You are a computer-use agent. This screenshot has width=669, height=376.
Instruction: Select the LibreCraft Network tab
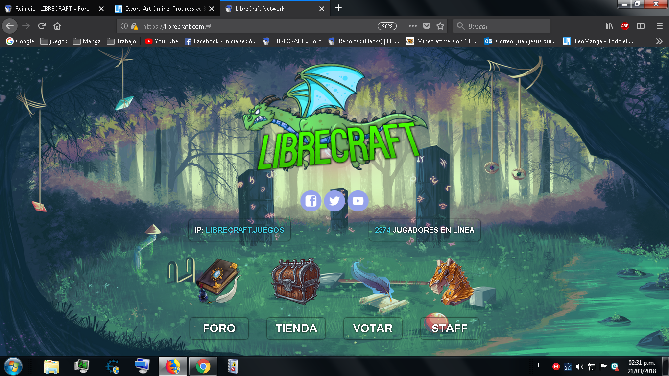coord(276,9)
